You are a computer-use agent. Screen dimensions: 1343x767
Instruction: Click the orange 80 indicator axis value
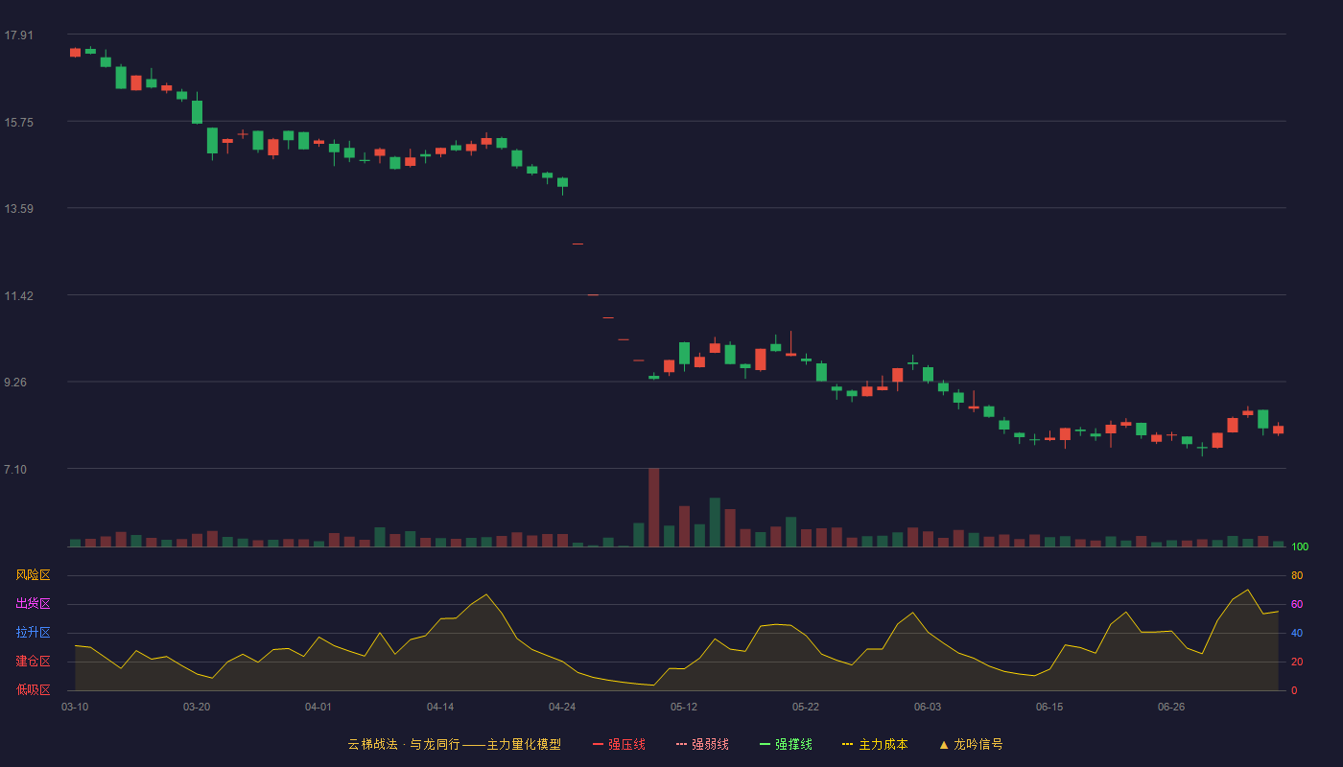coord(1297,575)
